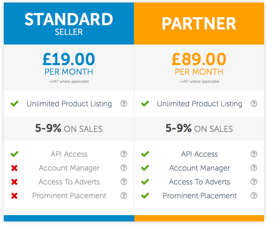The width and height of the screenshot is (275, 229).
Task: Click help icon for Standard Account Manager
Action: click(x=123, y=168)
